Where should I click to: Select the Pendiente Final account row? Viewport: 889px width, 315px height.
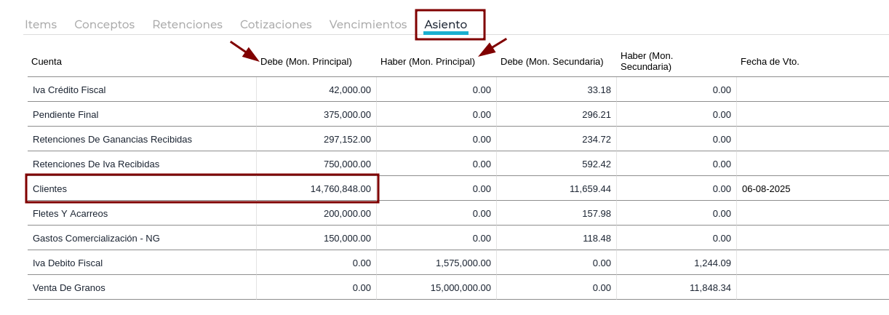click(458, 114)
